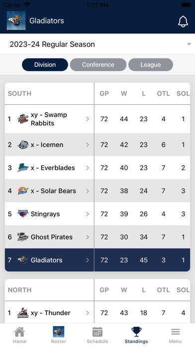Open notifications bell icon
Screen dimensions: 195x347
pos(183,21)
